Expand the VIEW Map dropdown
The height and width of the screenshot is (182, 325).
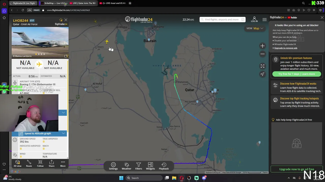coord(255,28)
